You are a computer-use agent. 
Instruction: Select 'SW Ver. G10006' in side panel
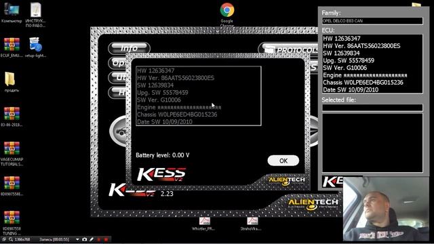345,68
